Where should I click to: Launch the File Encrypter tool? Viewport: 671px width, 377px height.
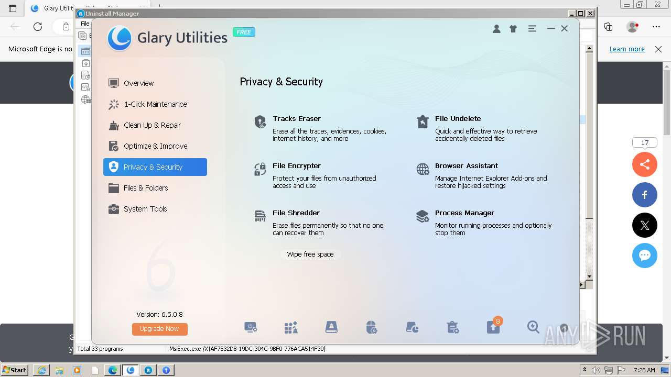(x=297, y=166)
